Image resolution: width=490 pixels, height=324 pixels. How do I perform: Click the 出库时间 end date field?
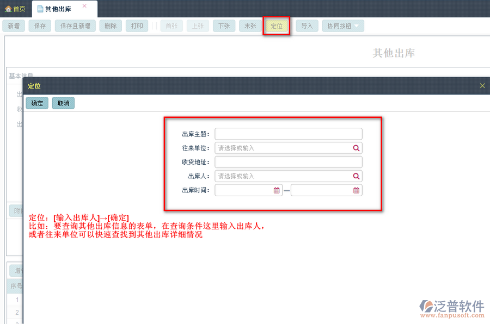tap(327, 190)
